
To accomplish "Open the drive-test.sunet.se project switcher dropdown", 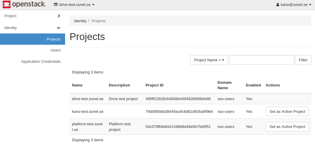I will 74,5.
